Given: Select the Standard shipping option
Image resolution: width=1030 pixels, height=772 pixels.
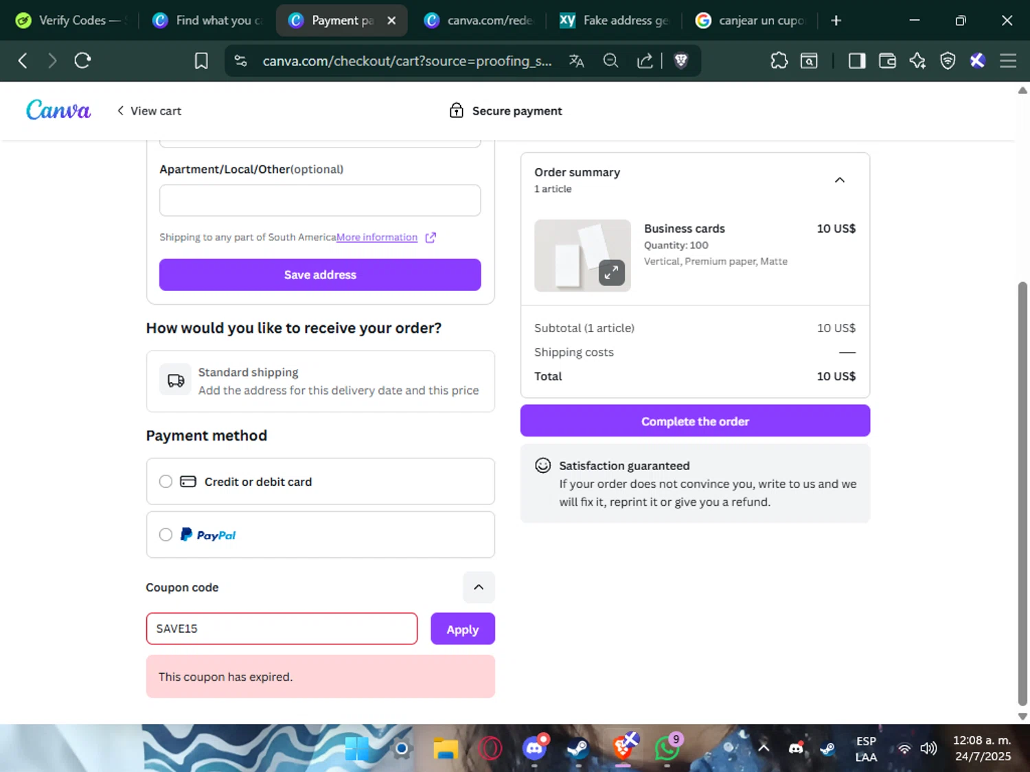Looking at the screenshot, I should click(x=320, y=382).
